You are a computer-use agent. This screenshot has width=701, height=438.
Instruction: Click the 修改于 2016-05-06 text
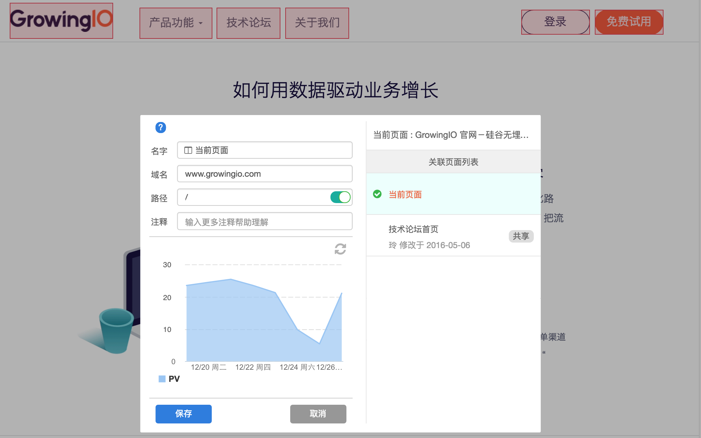[x=434, y=245]
